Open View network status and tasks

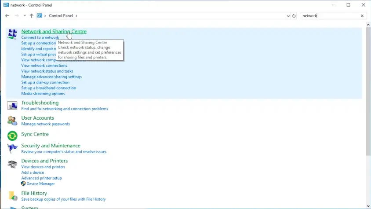click(47, 71)
